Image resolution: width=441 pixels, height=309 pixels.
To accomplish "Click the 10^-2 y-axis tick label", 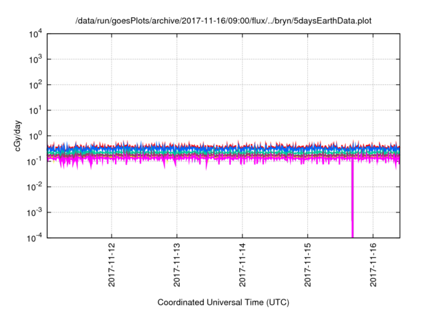I will pyautogui.click(x=34, y=187).
